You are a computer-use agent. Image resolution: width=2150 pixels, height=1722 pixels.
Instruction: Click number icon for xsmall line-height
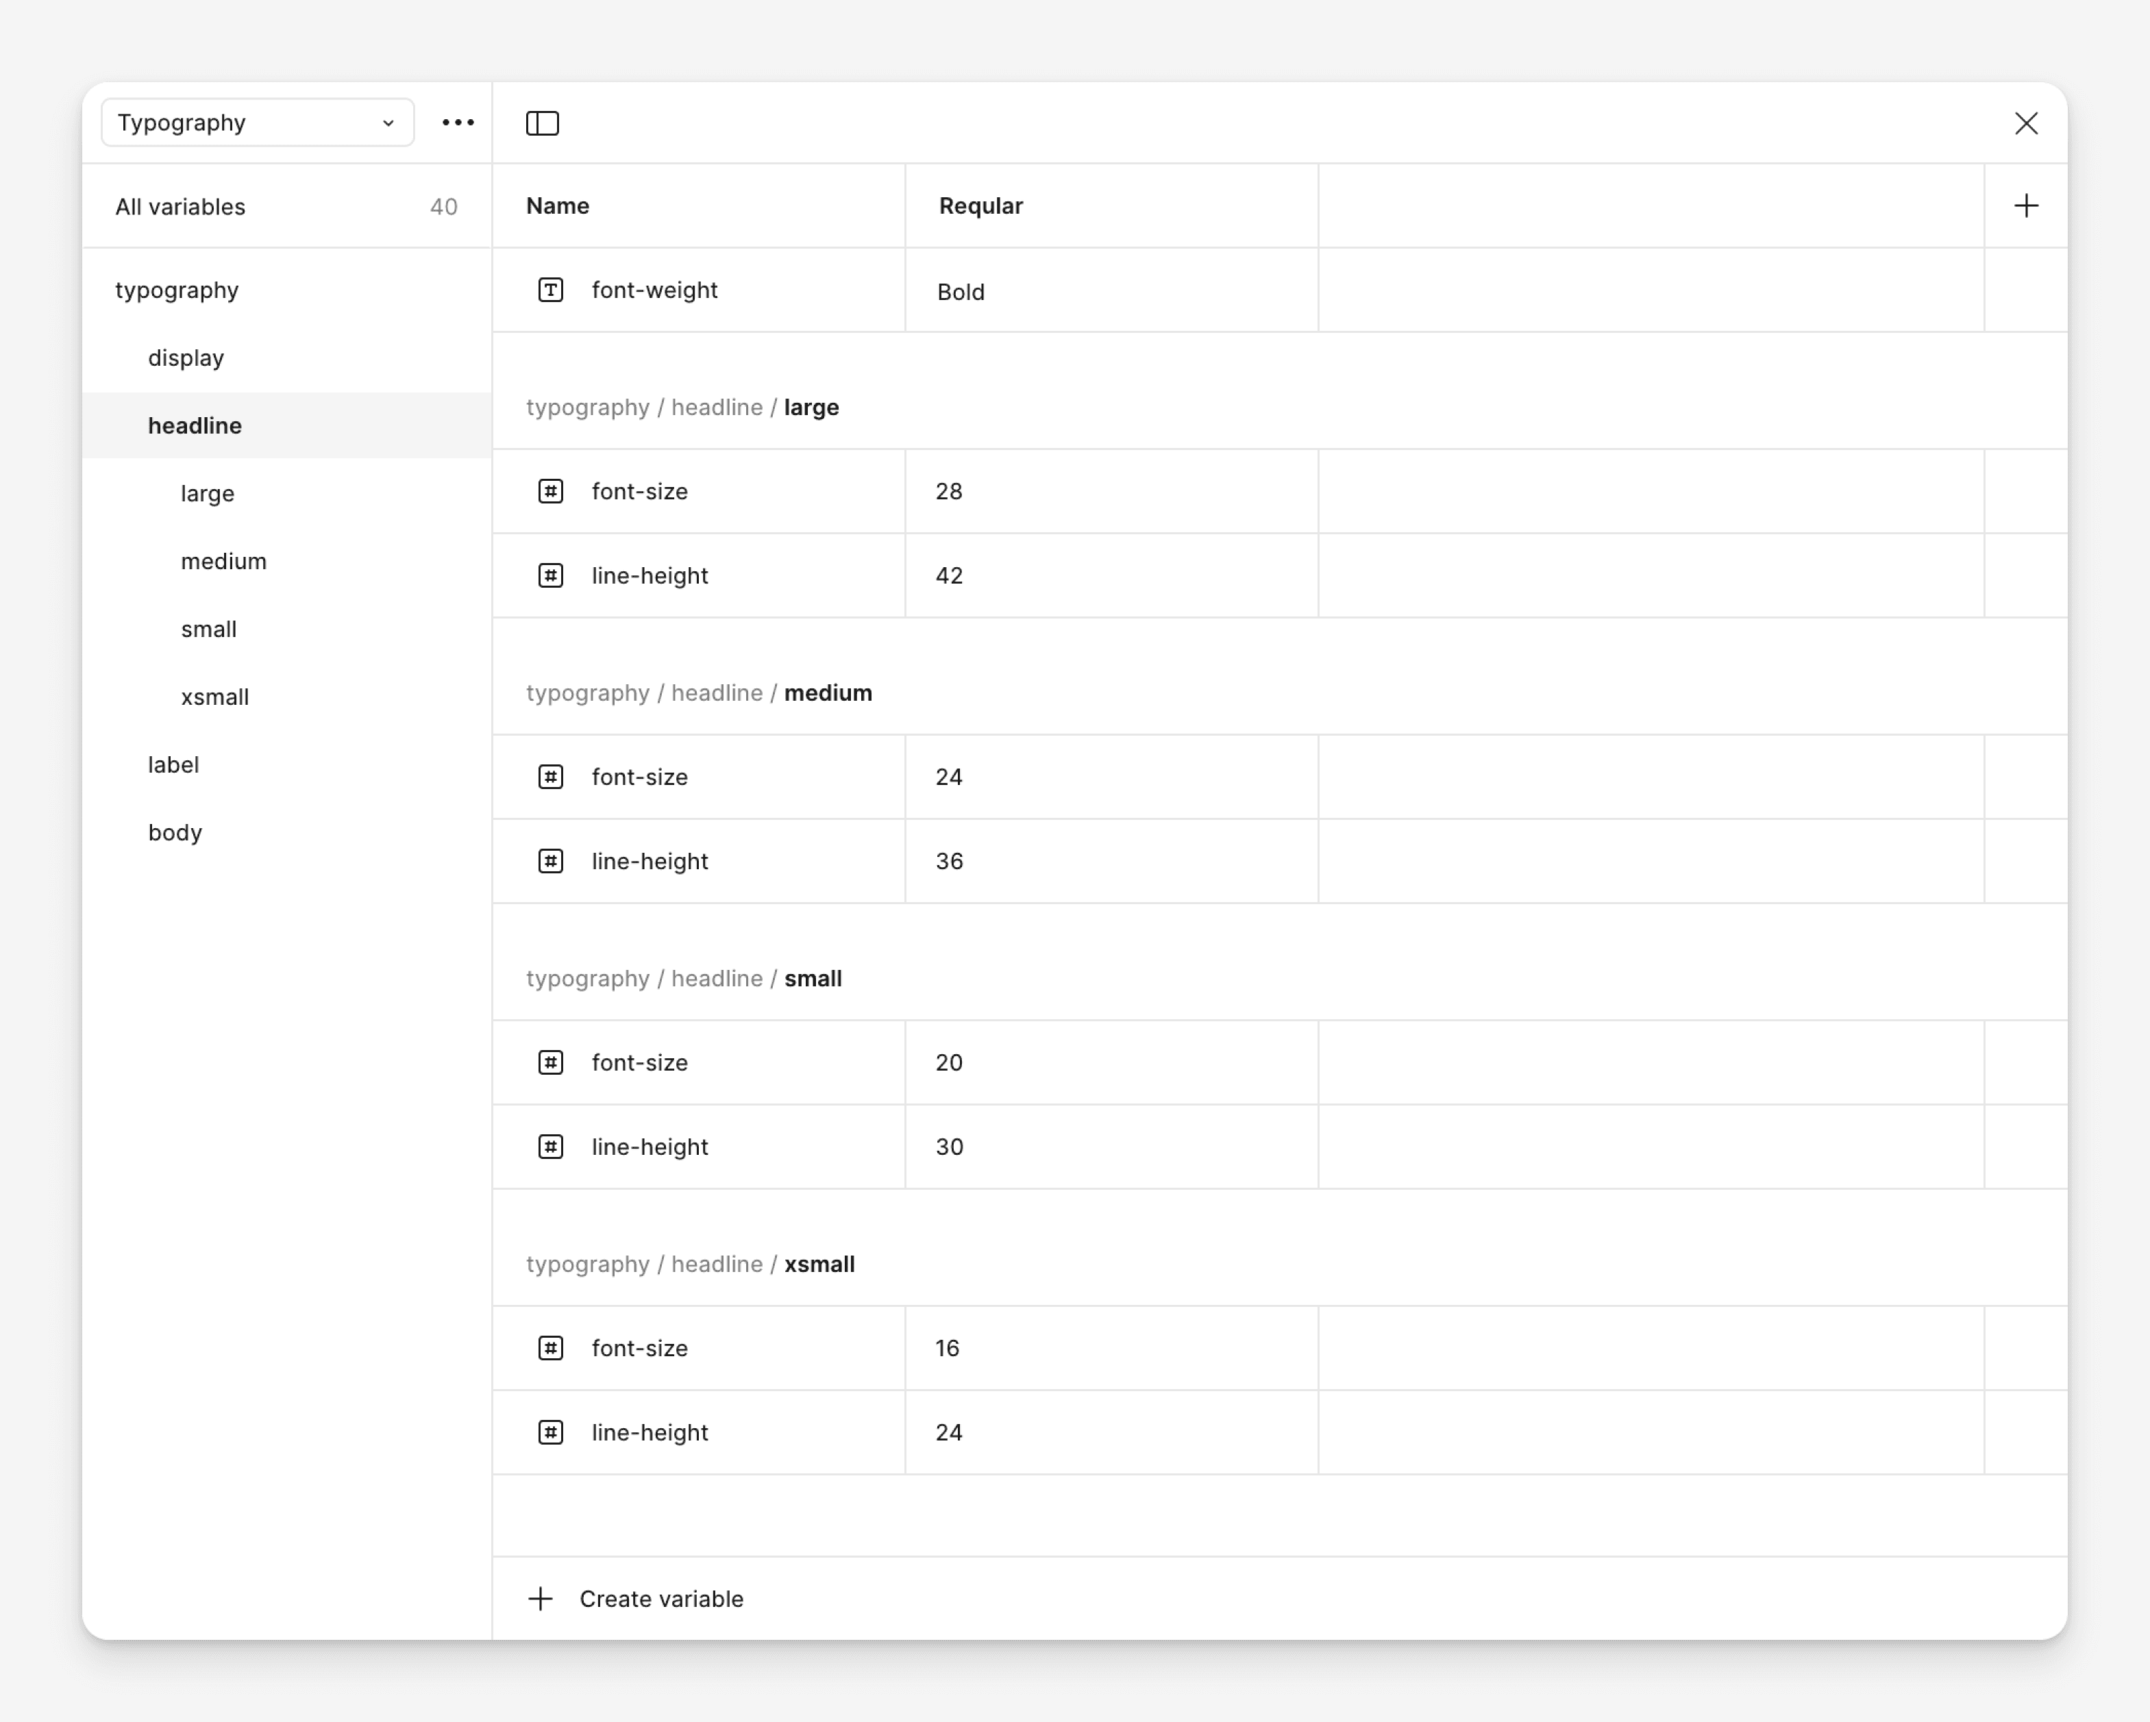550,1433
